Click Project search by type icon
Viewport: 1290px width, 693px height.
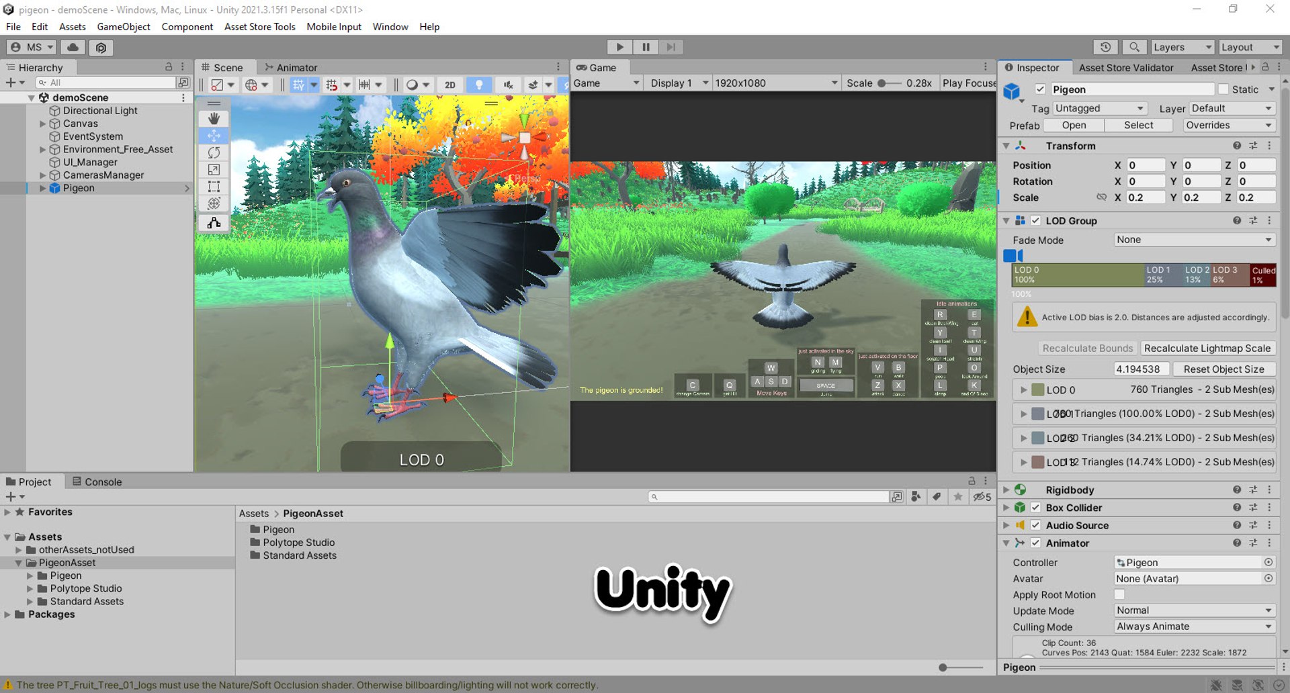pyautogui.click(x=916, y=497)
